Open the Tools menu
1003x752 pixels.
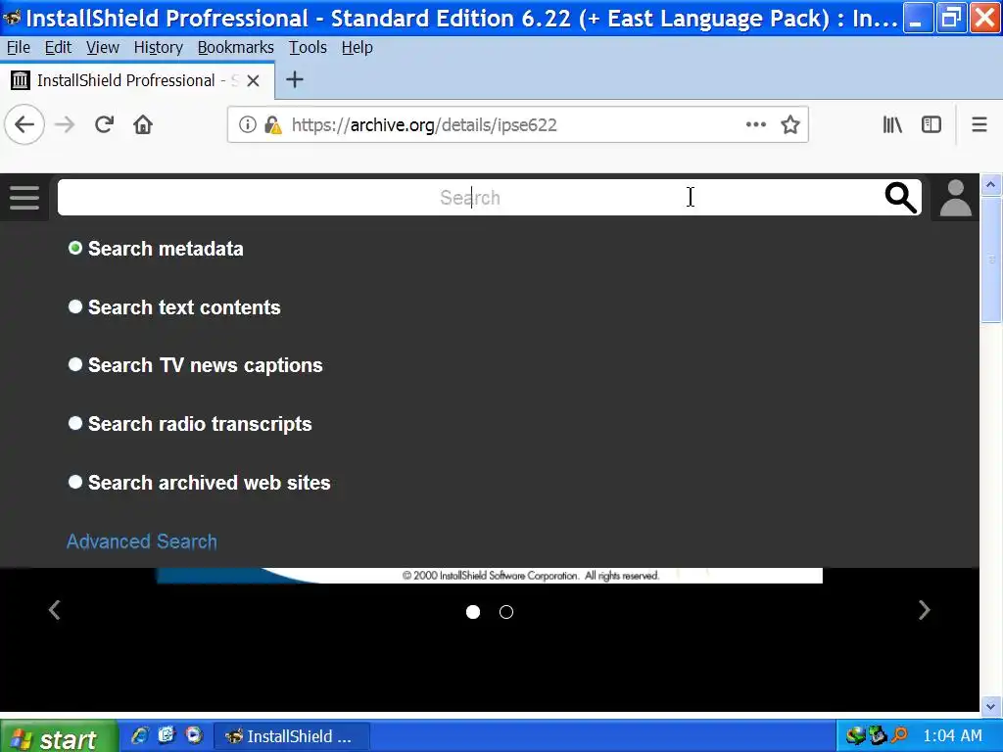308,47
